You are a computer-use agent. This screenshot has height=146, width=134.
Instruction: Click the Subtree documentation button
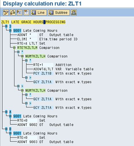(59, 12)
